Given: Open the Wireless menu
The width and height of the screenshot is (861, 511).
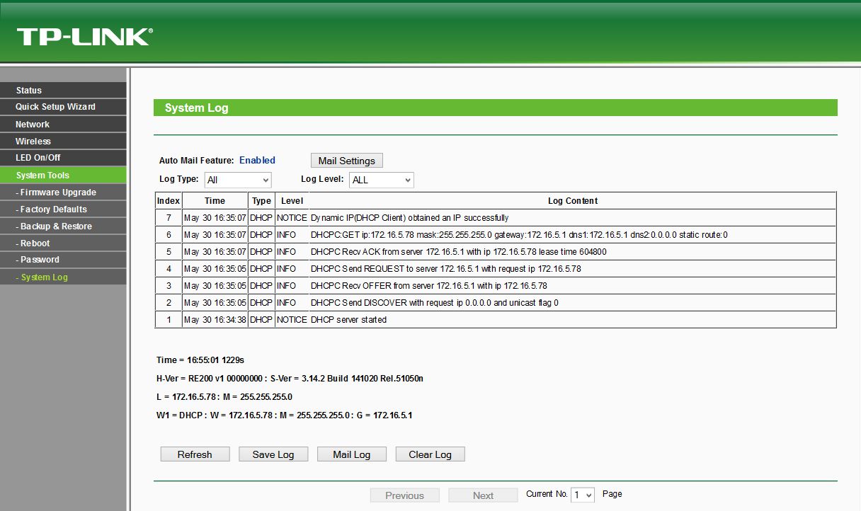Looking at the screenshot, I should [x=63, y=141].
